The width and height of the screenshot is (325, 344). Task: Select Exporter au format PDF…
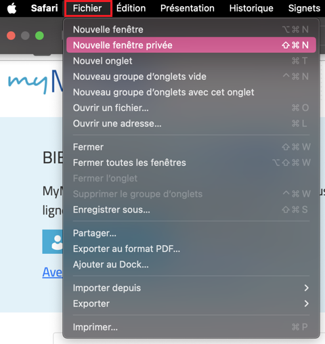pyautogui.click(x=191, y=249)
